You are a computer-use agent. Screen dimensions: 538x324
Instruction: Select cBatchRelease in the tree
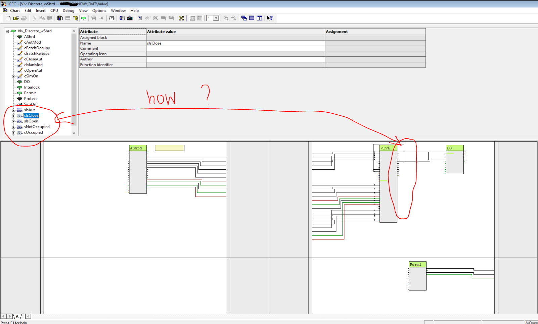(37, 54)
